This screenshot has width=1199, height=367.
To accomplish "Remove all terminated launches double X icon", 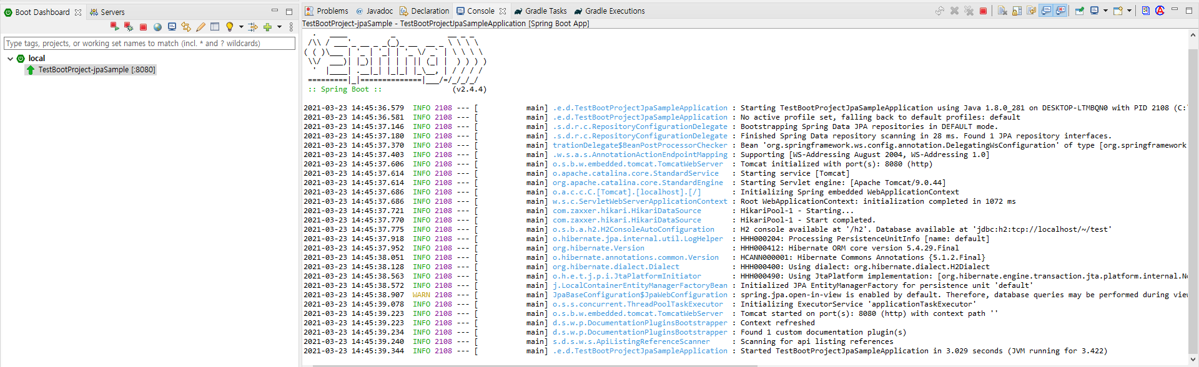I will pos(969,11).
